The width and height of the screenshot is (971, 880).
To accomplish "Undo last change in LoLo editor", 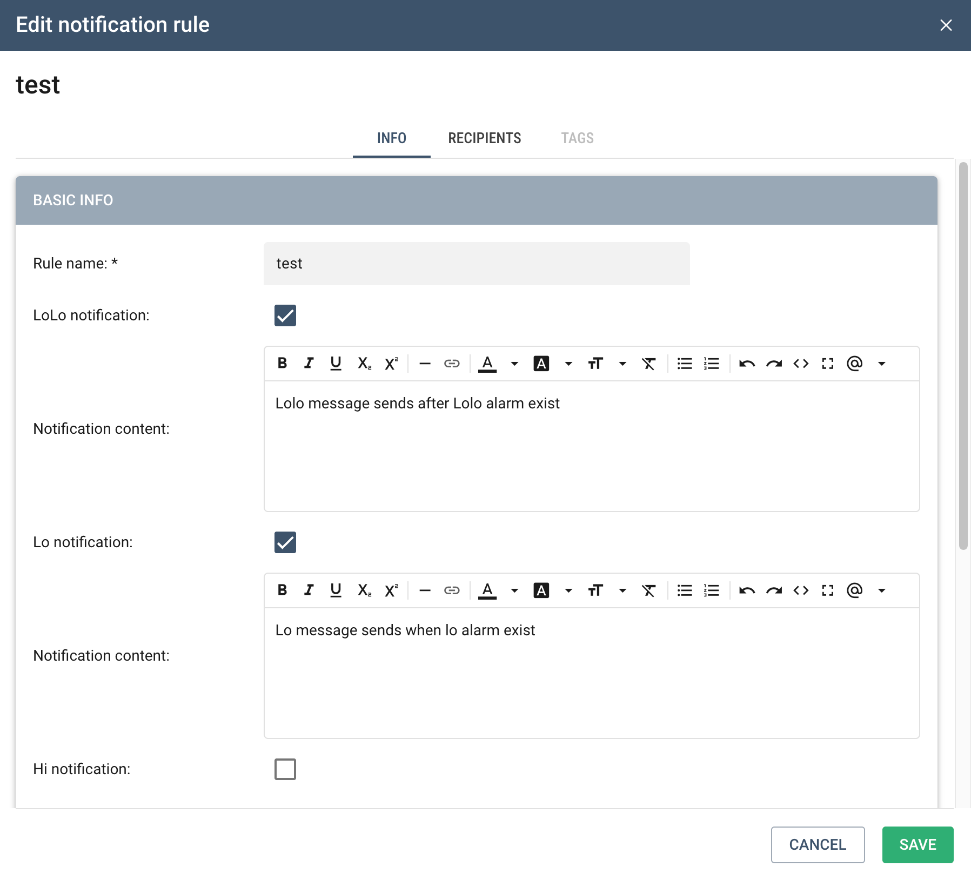I will point(747,364).
